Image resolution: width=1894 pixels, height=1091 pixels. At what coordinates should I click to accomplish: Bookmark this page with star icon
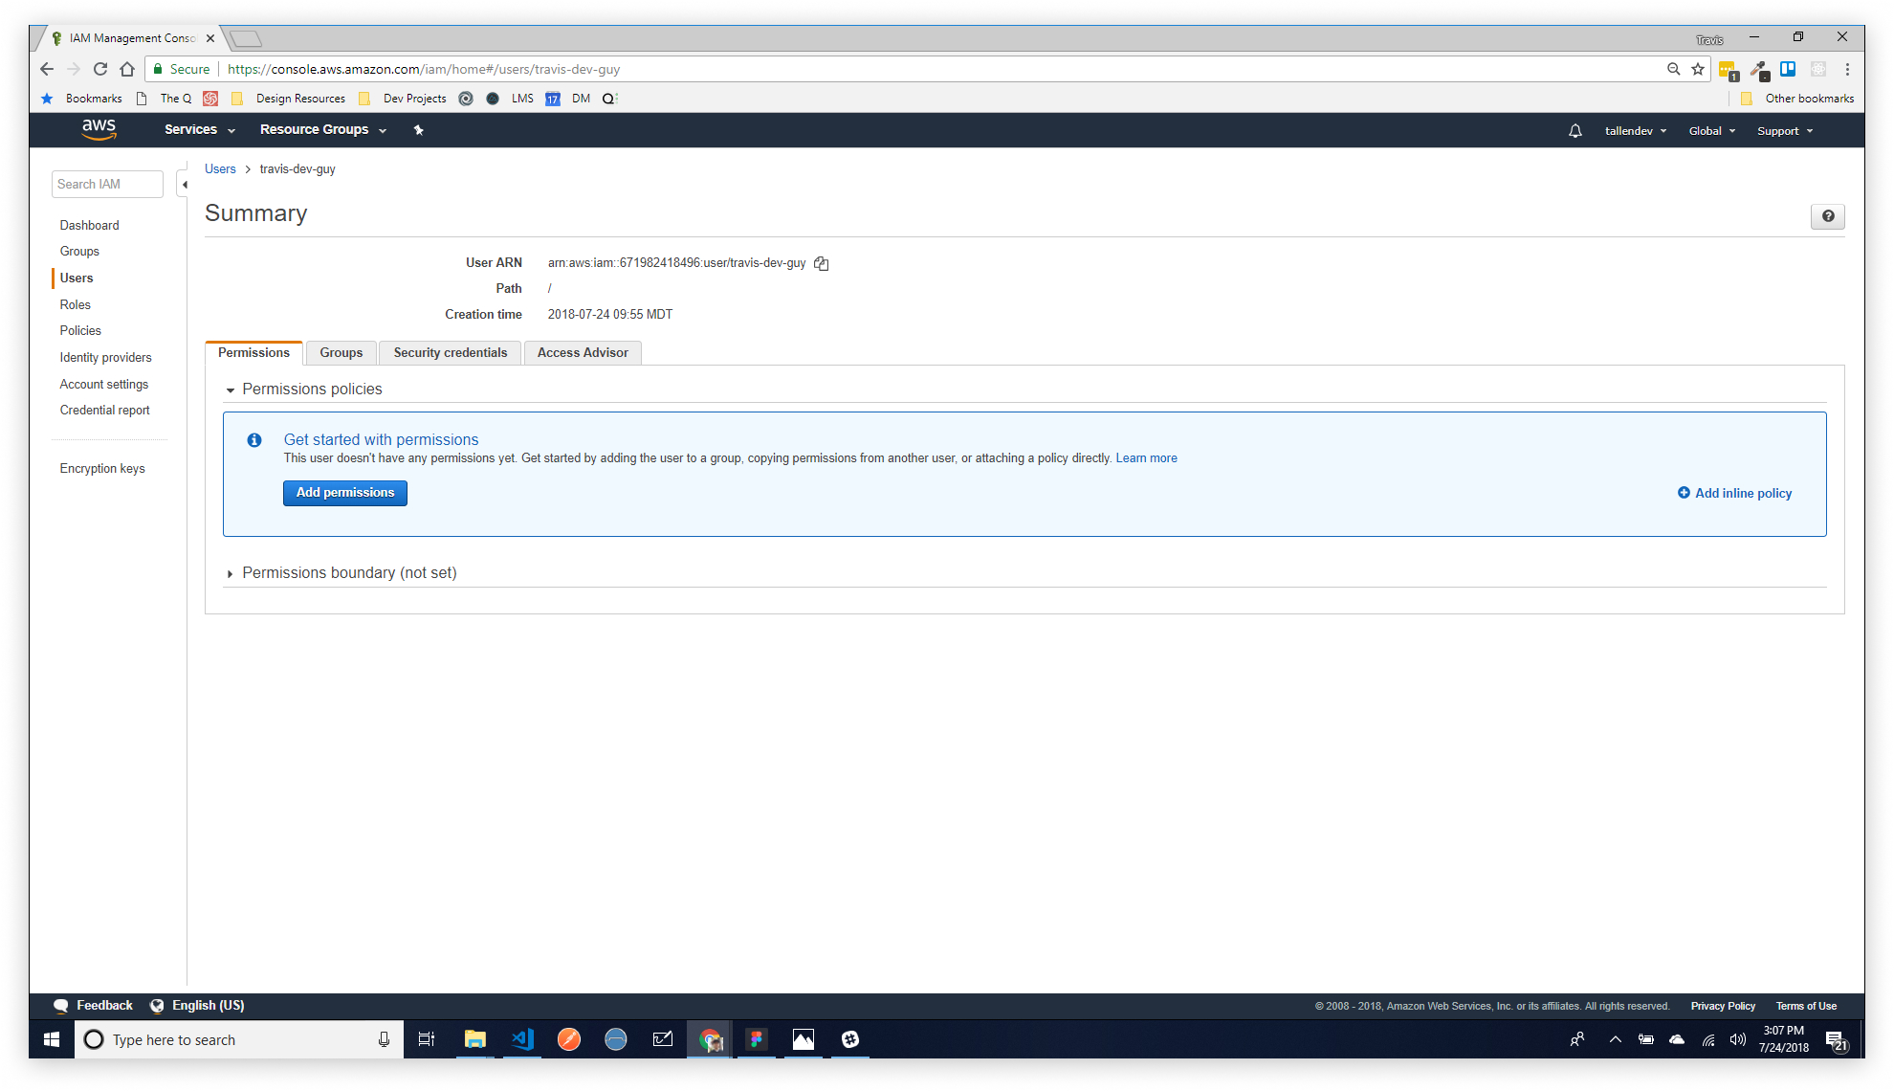click(x=1698, y=69)
